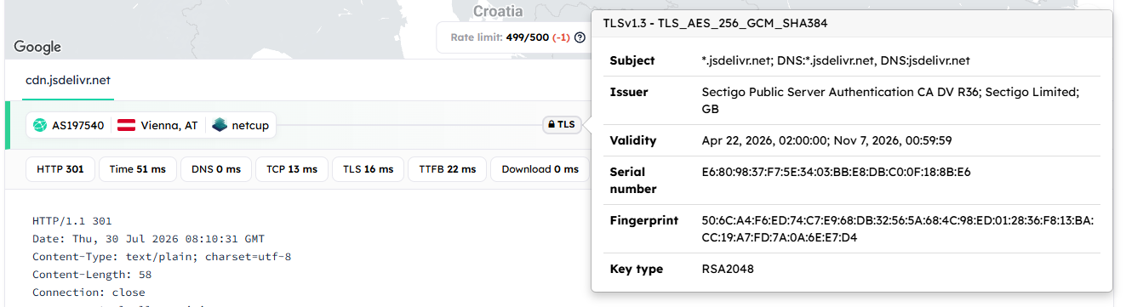The image size is (1126, 307).
Task: Click the Croatia label on the map
Action: (x=498, y=11)
